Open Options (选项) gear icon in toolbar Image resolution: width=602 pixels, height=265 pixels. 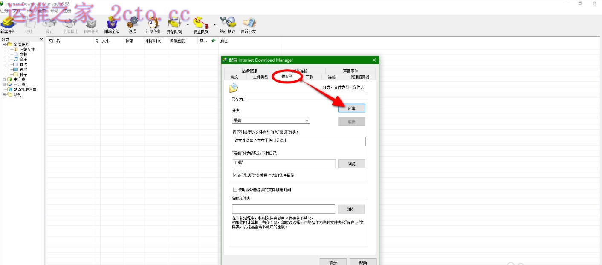[x=133, y=25]
